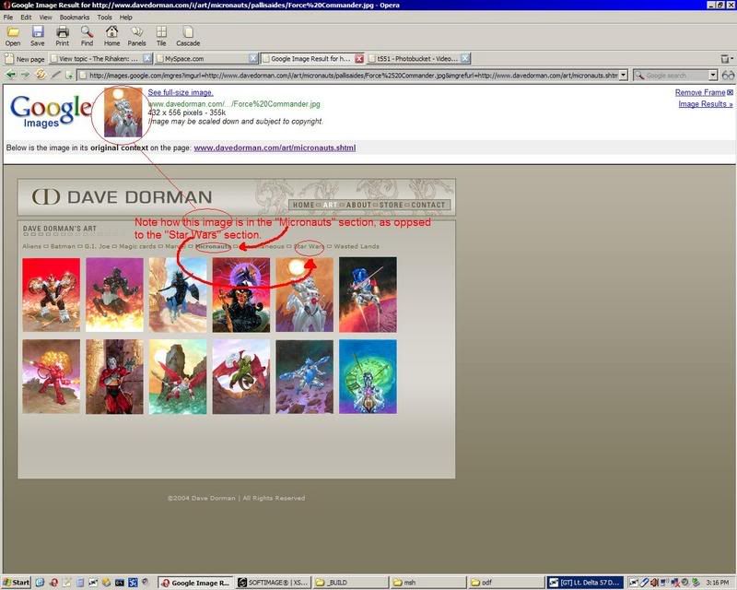Select the G.I. Joe art category
The height and width of the screenshot is (590, 737).
98,246
